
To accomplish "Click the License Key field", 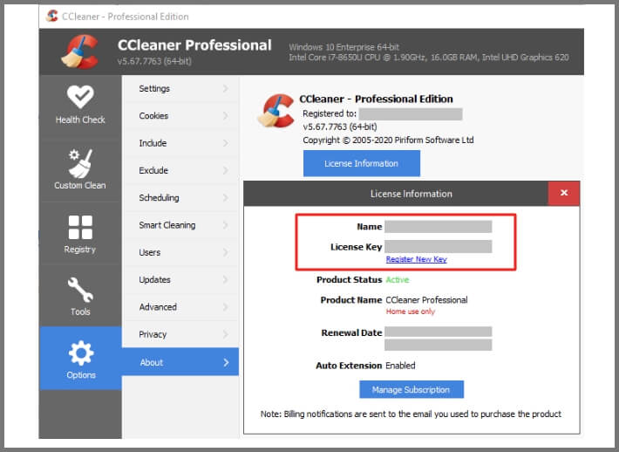I will point(438,247).
